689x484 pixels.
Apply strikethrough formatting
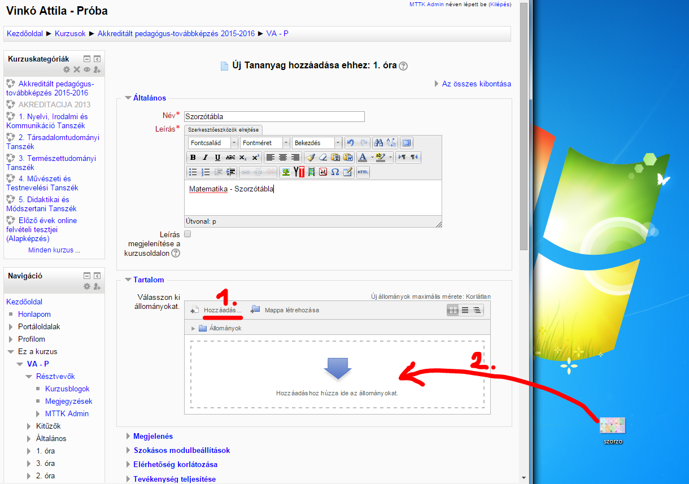pyautogui.click(x=230, y=158)
